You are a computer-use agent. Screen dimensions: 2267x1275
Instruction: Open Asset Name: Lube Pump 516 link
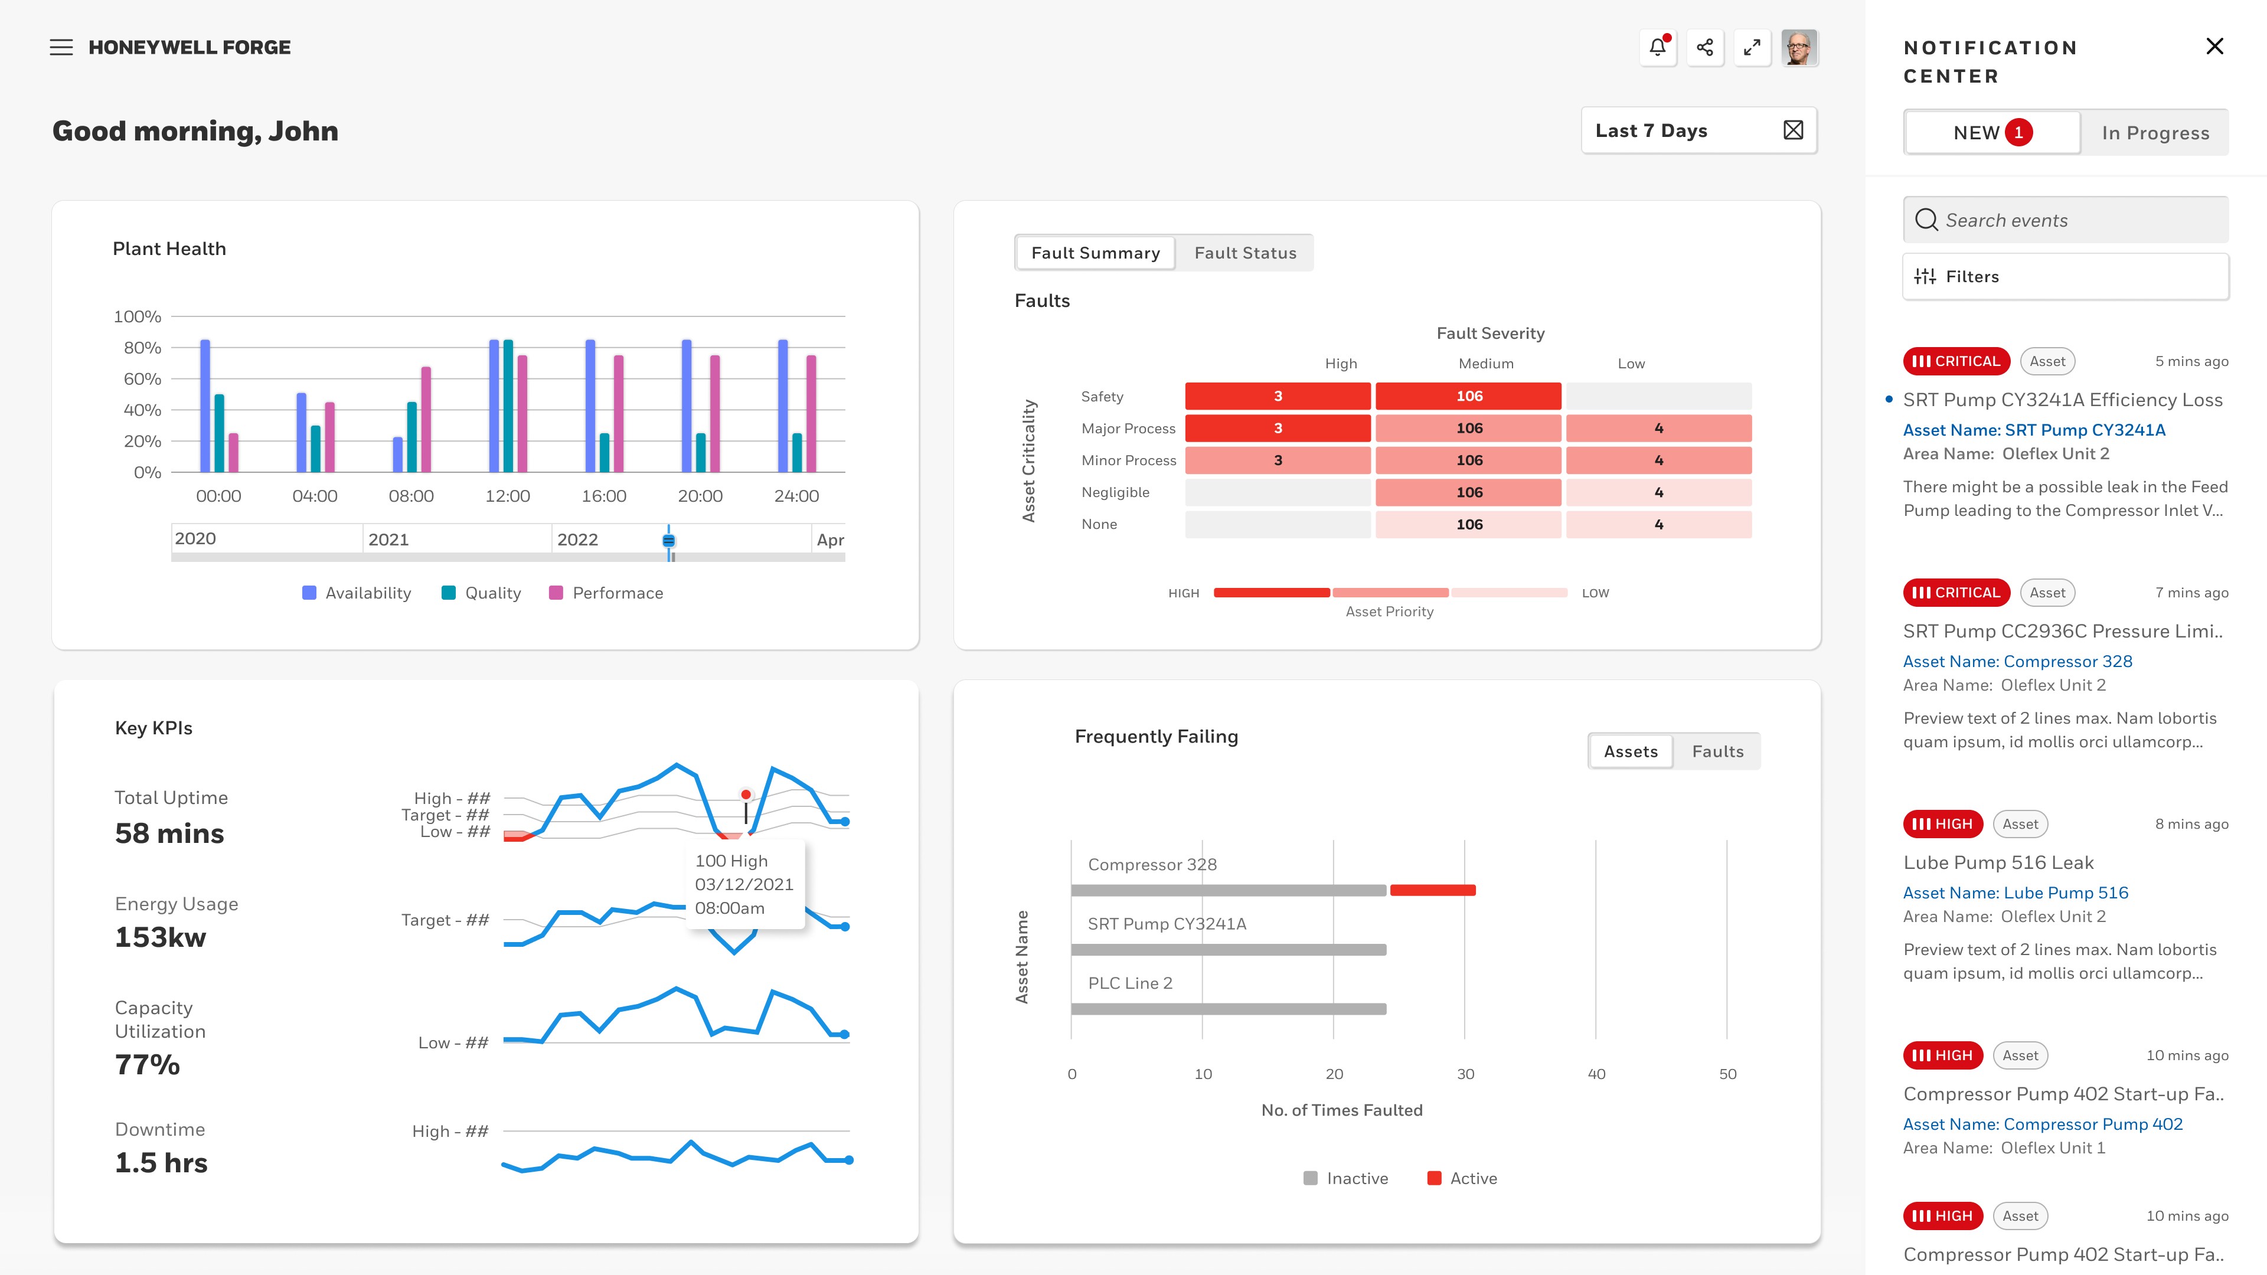(2016, 893)
